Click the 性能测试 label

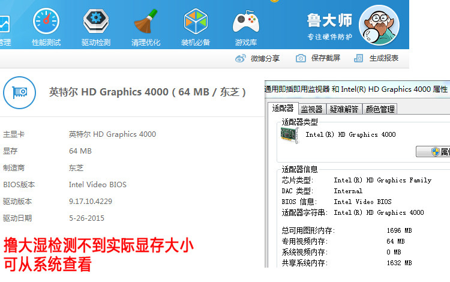(x=46, y=43)
